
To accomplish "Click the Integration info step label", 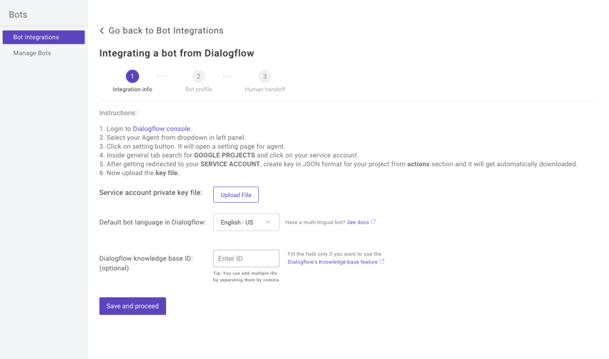I will [132, 89].
